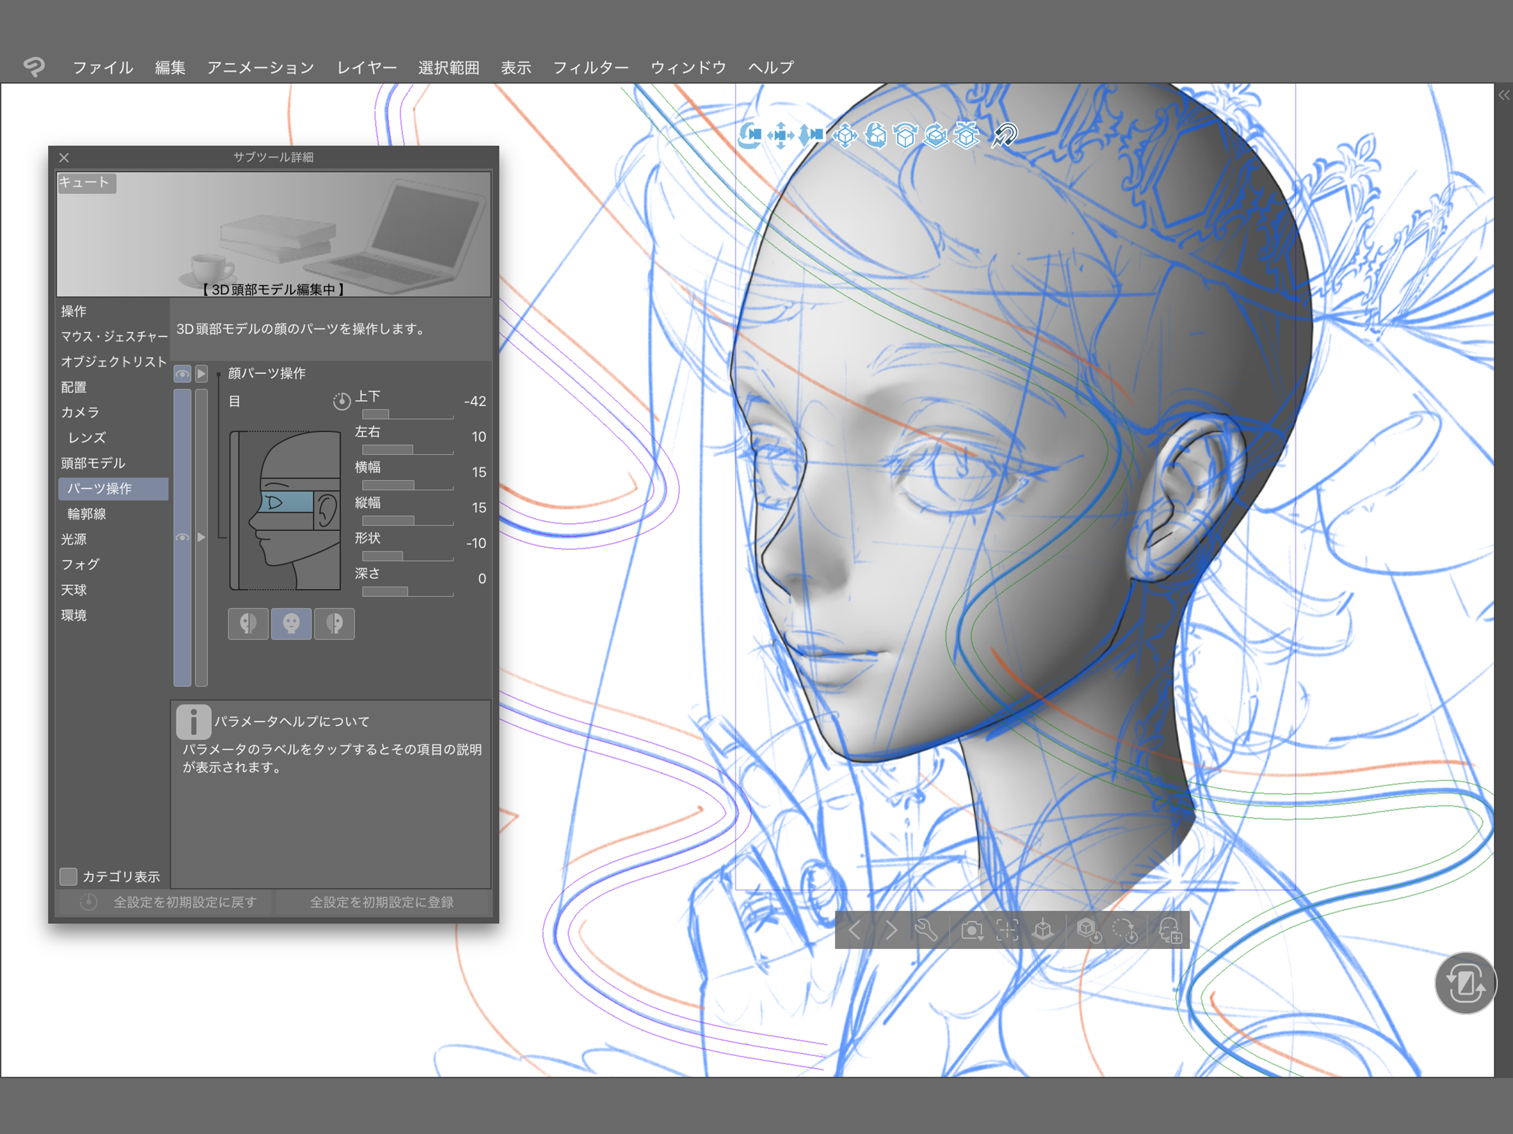Viewport: 1513px width, 1134px height.
Task: Register head model with face-plus icon
Action: [x=1170, y=930]
